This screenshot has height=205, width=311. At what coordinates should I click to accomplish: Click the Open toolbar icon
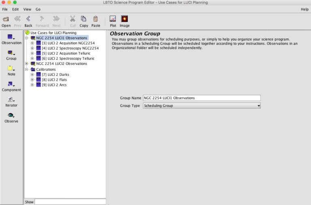click(6, 19)
